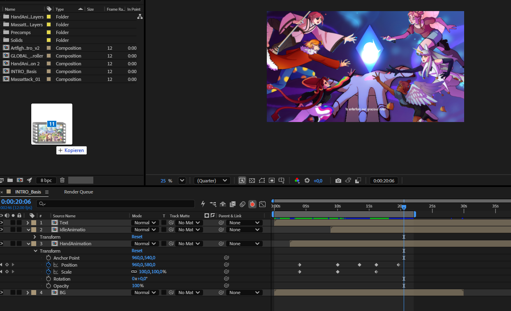
Task: Open the Graph Editor
Action: pyautogui.click(x=262, y=204)
